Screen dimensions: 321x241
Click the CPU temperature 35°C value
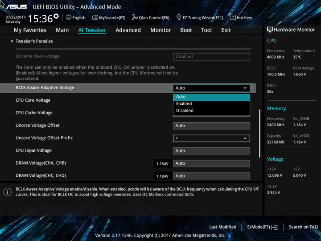[297, 57]
